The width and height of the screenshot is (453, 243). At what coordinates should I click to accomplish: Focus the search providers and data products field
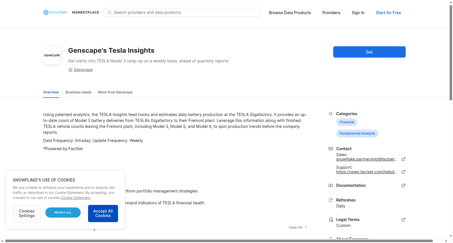(182, 12)
